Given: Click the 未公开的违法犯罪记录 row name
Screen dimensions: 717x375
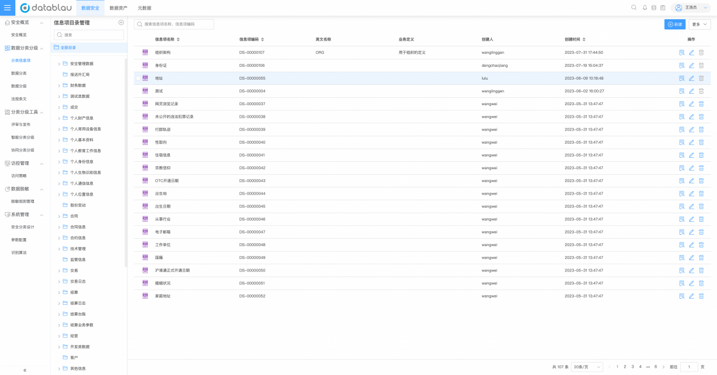Looking at the screenshot, I should point(174,117).
